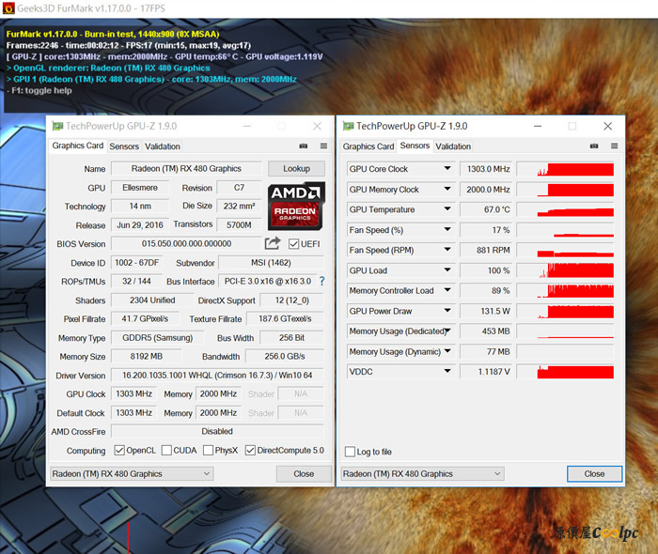Open the hamburger menu in left GPU-Z window

(x=323, y=146)
